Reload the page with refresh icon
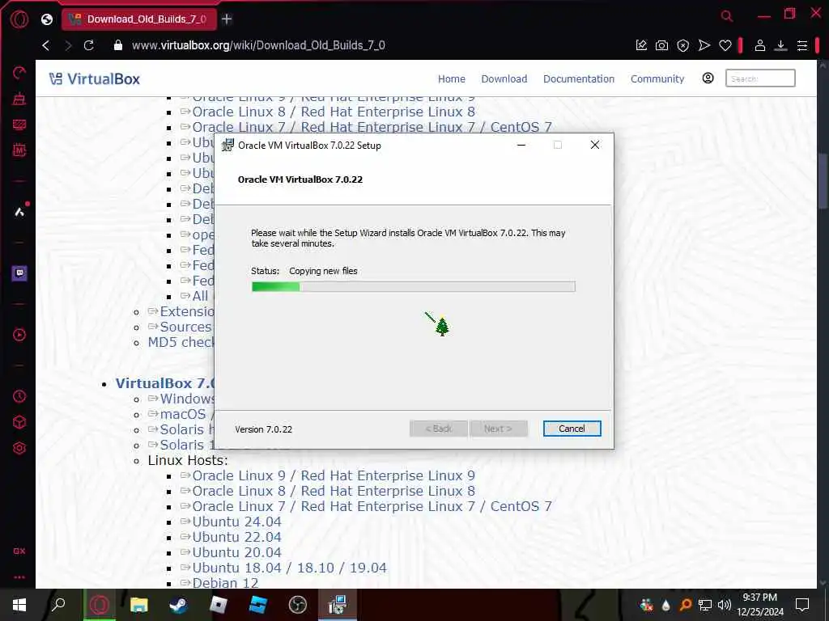 tap(89, 45)
